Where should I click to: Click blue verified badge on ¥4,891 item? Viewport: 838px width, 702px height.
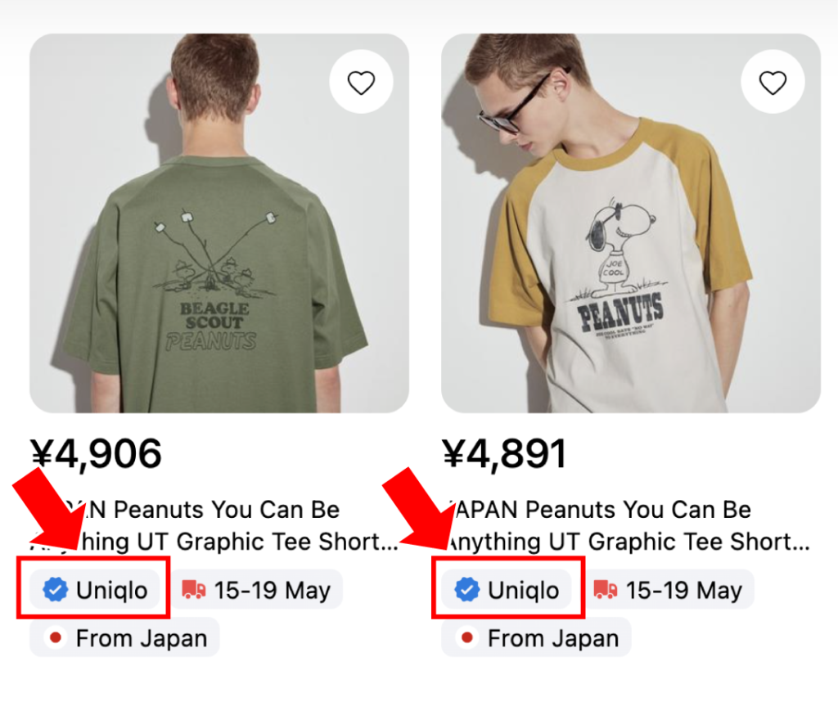coord(466,590)
